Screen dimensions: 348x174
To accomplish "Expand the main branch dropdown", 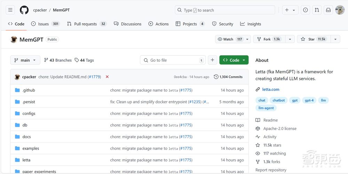I will (x=25, y=60).
